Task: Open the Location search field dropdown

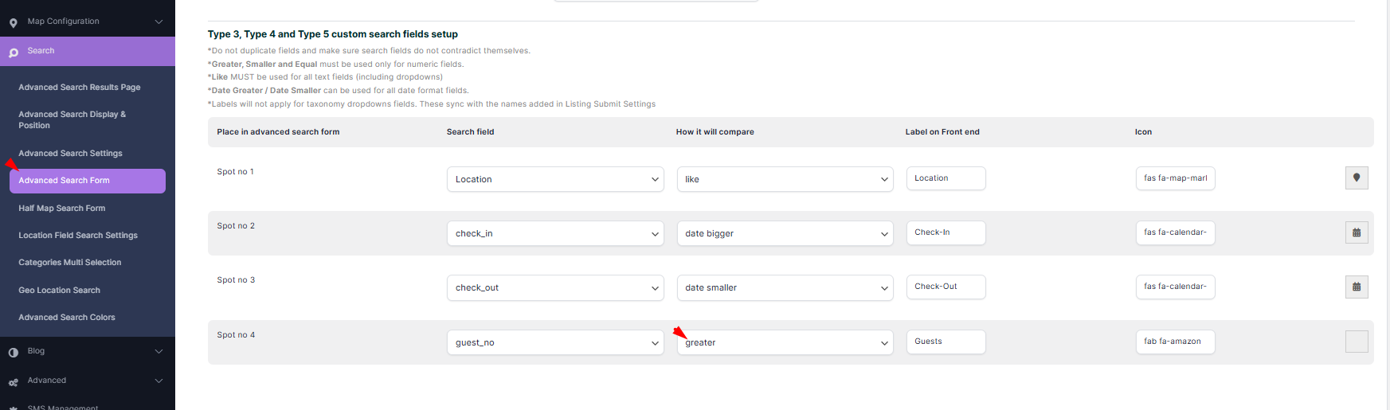Action: [x=554, y=179]
